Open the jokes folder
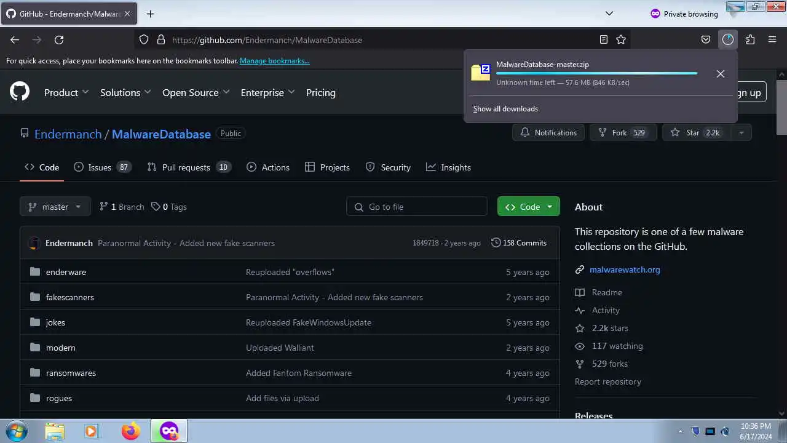Viewport: 787px width, 443px height. [55, 322]
